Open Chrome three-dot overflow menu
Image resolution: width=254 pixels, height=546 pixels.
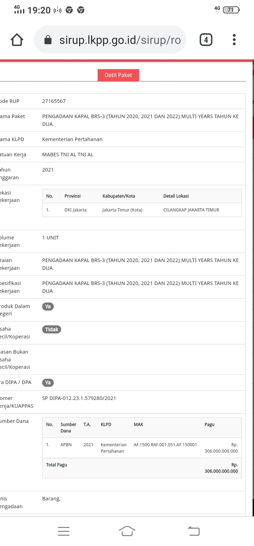(234, 40)
